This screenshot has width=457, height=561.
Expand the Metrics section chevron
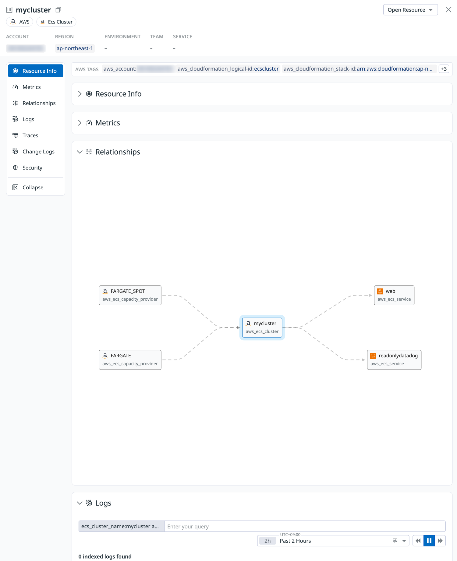[80, 123]
